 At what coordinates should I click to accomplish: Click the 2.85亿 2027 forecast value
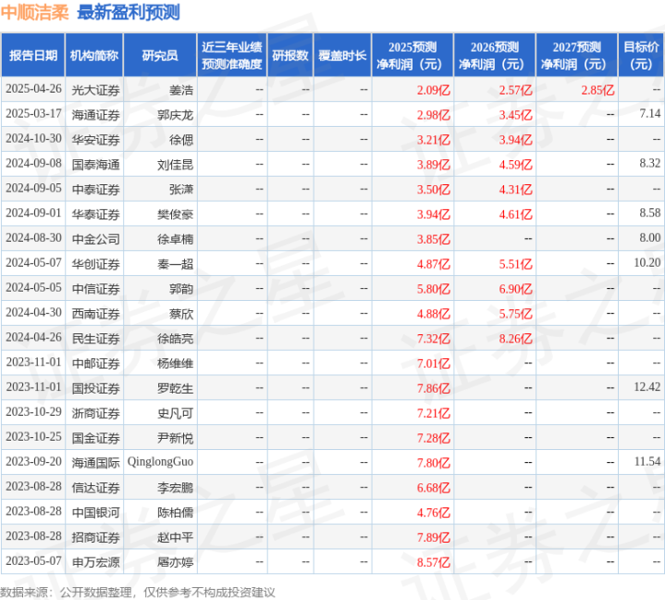tap(597, 90)
